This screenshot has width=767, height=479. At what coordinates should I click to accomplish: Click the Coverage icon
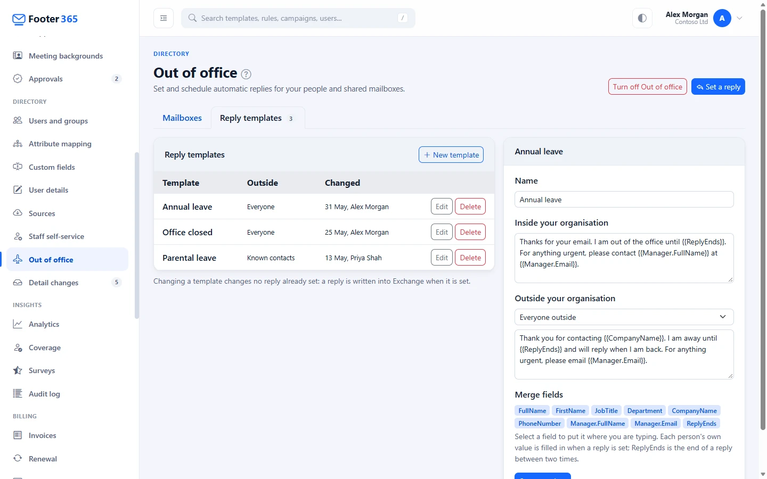coord(18,348)
